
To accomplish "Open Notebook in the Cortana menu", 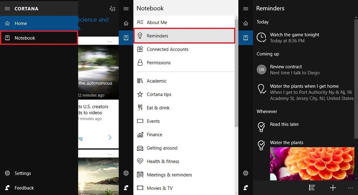I will pos(39,38).
